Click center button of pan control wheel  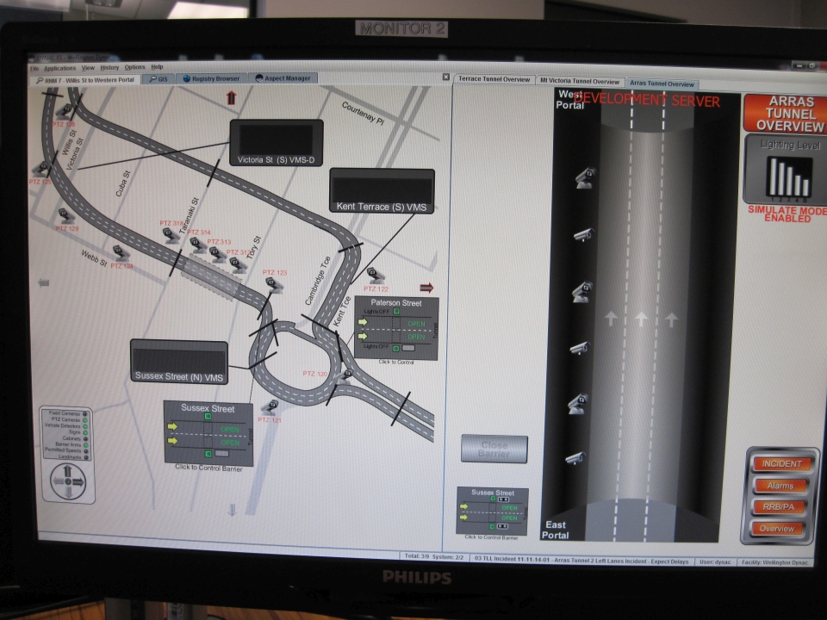[68, 481]
